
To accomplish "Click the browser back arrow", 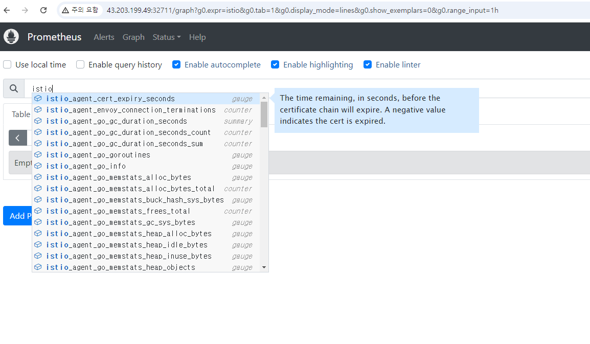I will click(7, 10).
